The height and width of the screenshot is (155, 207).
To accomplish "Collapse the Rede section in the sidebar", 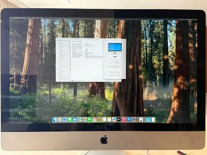I will [58, 69].
